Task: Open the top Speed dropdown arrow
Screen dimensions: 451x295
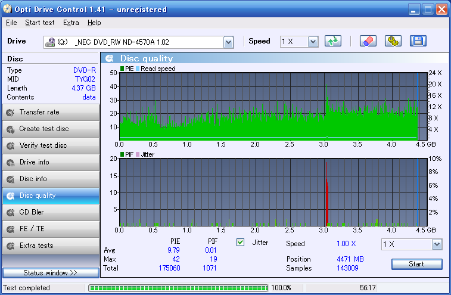Action: [313, 42]
